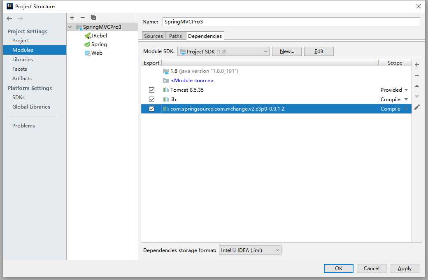Image resolution: width=428 pixels, height=280 pixels.
Task: Move dependency up arrow
Action: [x=417, y=86]
